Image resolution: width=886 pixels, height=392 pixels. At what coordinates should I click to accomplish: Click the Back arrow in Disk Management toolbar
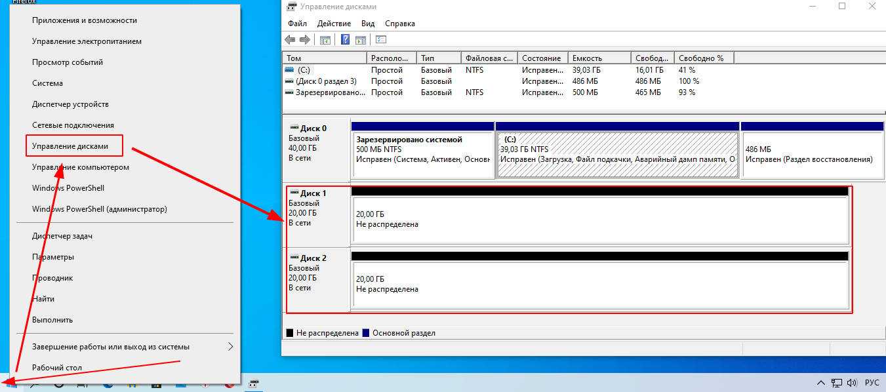click(x=290, y=40)
